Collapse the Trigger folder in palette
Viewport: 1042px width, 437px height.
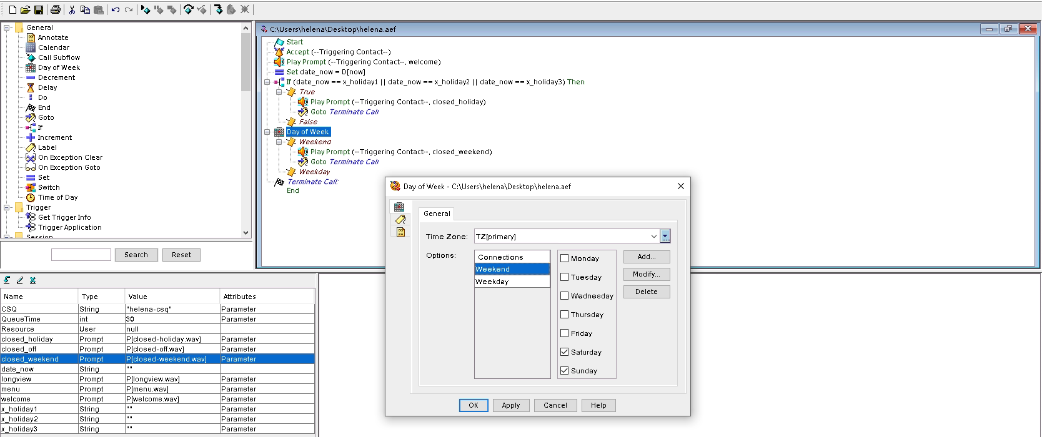coord(7,207)
